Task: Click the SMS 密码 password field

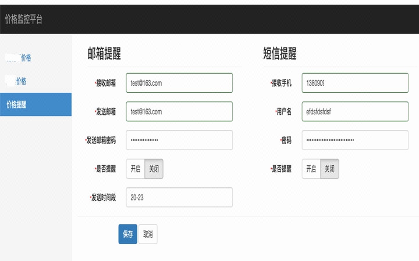Action: pos(355,140)
